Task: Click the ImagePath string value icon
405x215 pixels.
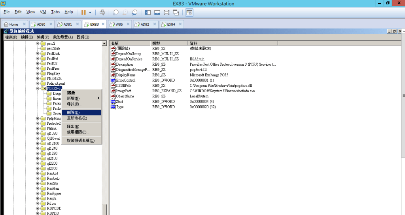Action: click(x=113, y=91)
